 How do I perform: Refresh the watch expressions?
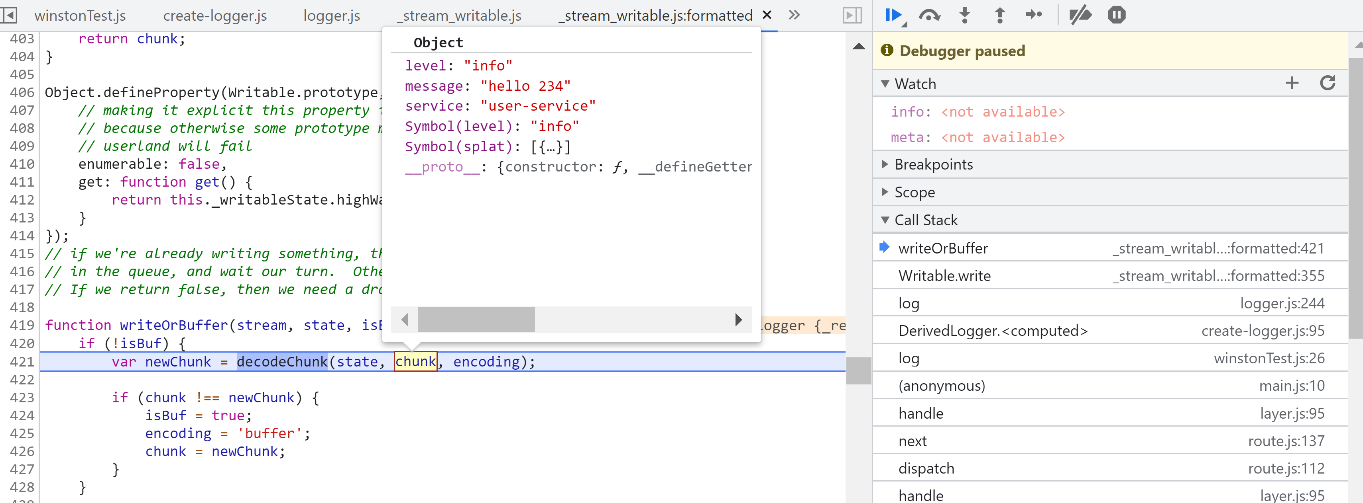(x=1328, y=83)
